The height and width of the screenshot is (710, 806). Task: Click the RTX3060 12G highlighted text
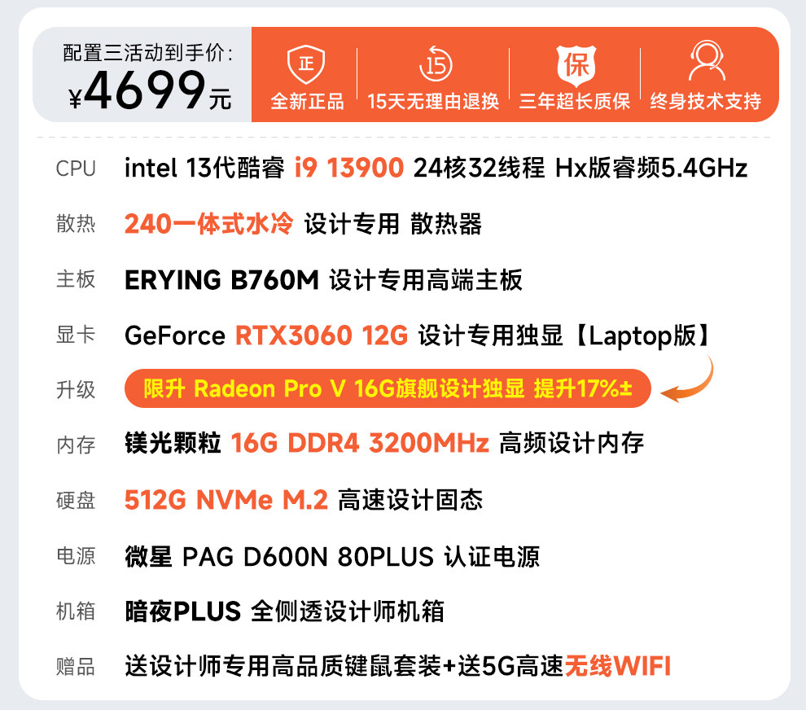[x=322, y=335]
